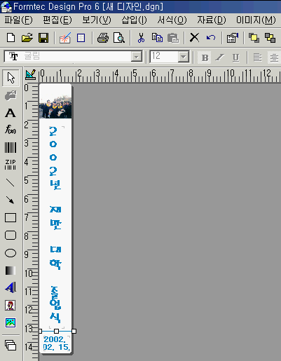281x361 pixels.
Task: Click the undo arrow icon
Action: (x=211, y=38)
